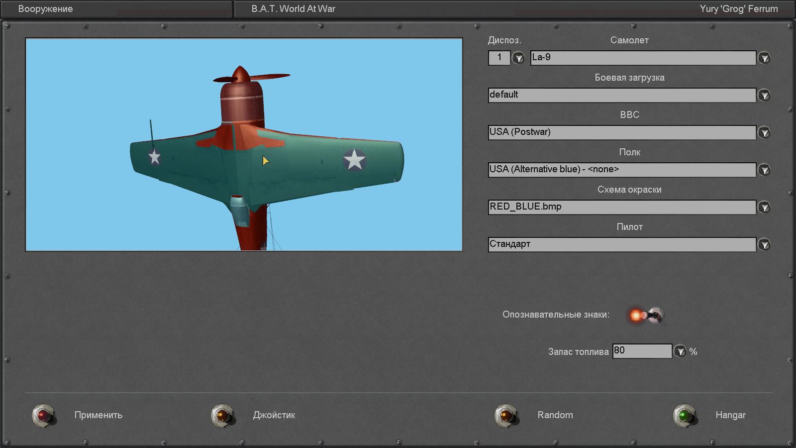Open the Запас топлива percent dropdown

(x=680, y=351)
